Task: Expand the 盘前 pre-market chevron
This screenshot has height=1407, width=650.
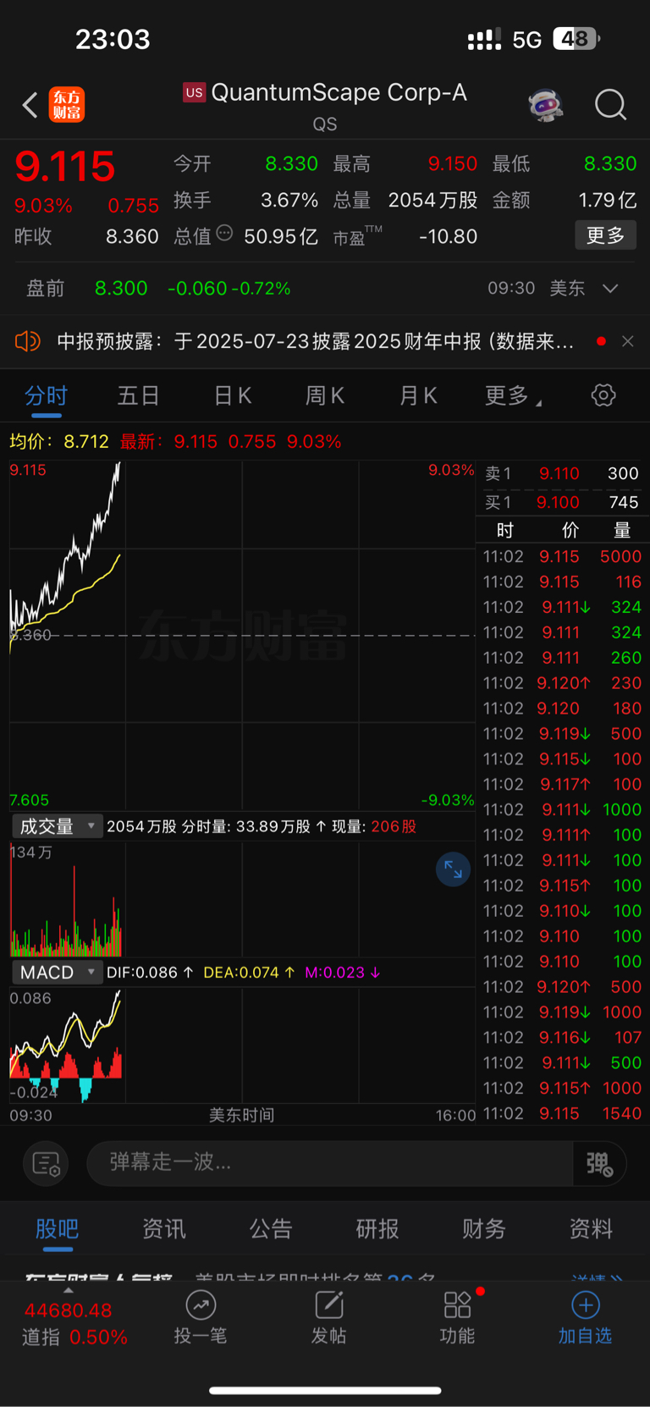Action: (610, 289)
